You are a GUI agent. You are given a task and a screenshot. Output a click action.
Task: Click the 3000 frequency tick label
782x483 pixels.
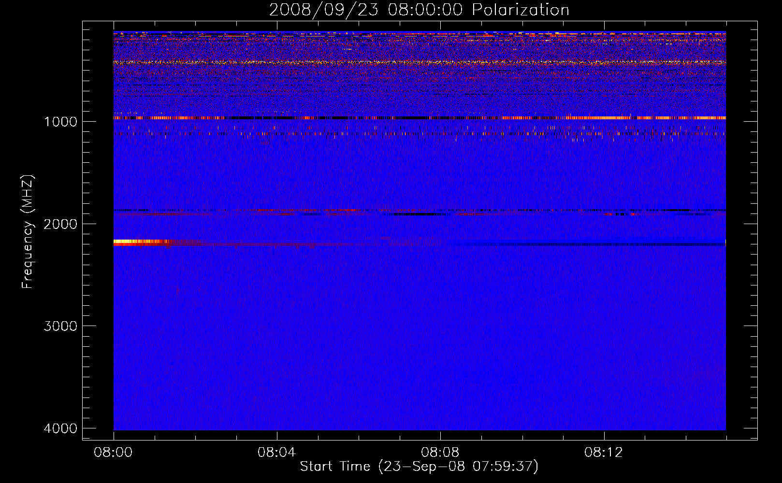coord(60,326)
